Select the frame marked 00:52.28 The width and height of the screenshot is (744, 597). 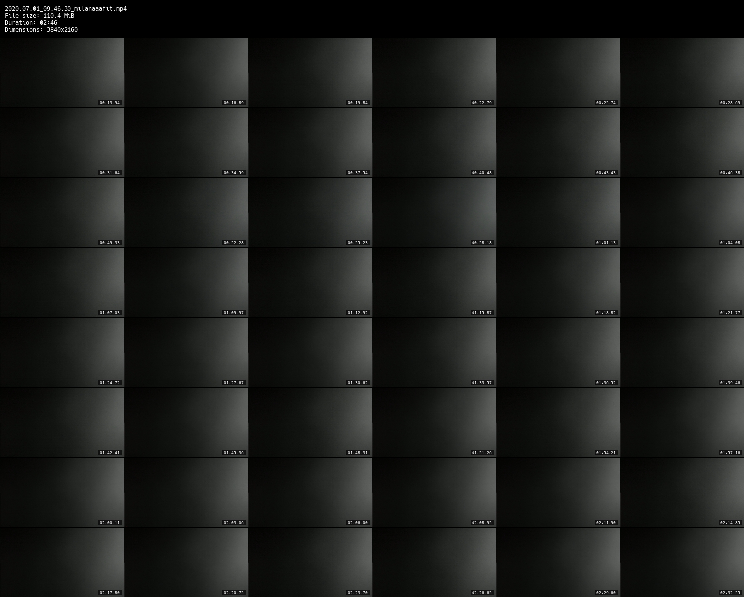click(186, 212)
